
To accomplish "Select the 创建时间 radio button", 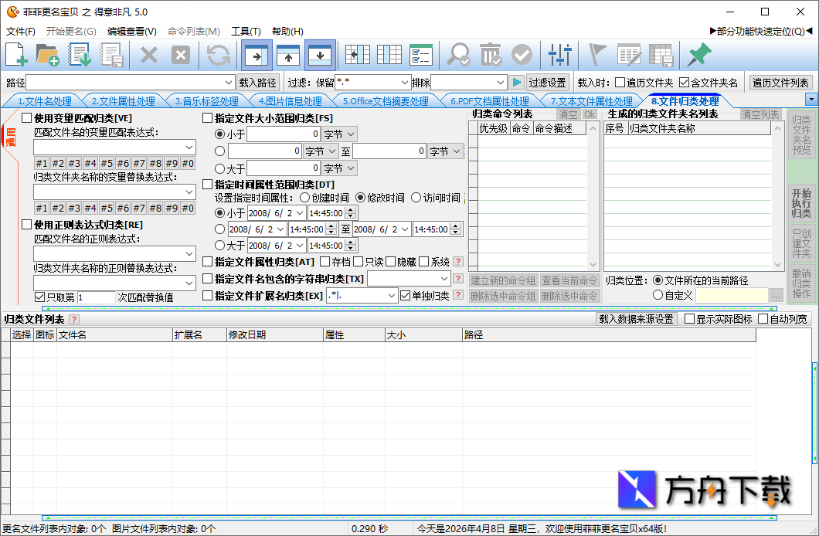I will pos(304,198).
